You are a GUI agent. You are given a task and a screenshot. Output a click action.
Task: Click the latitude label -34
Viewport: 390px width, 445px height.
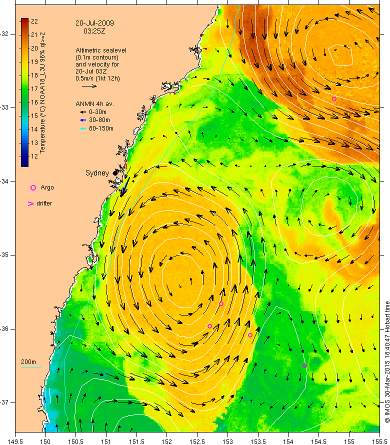click(x=5, y=181)
